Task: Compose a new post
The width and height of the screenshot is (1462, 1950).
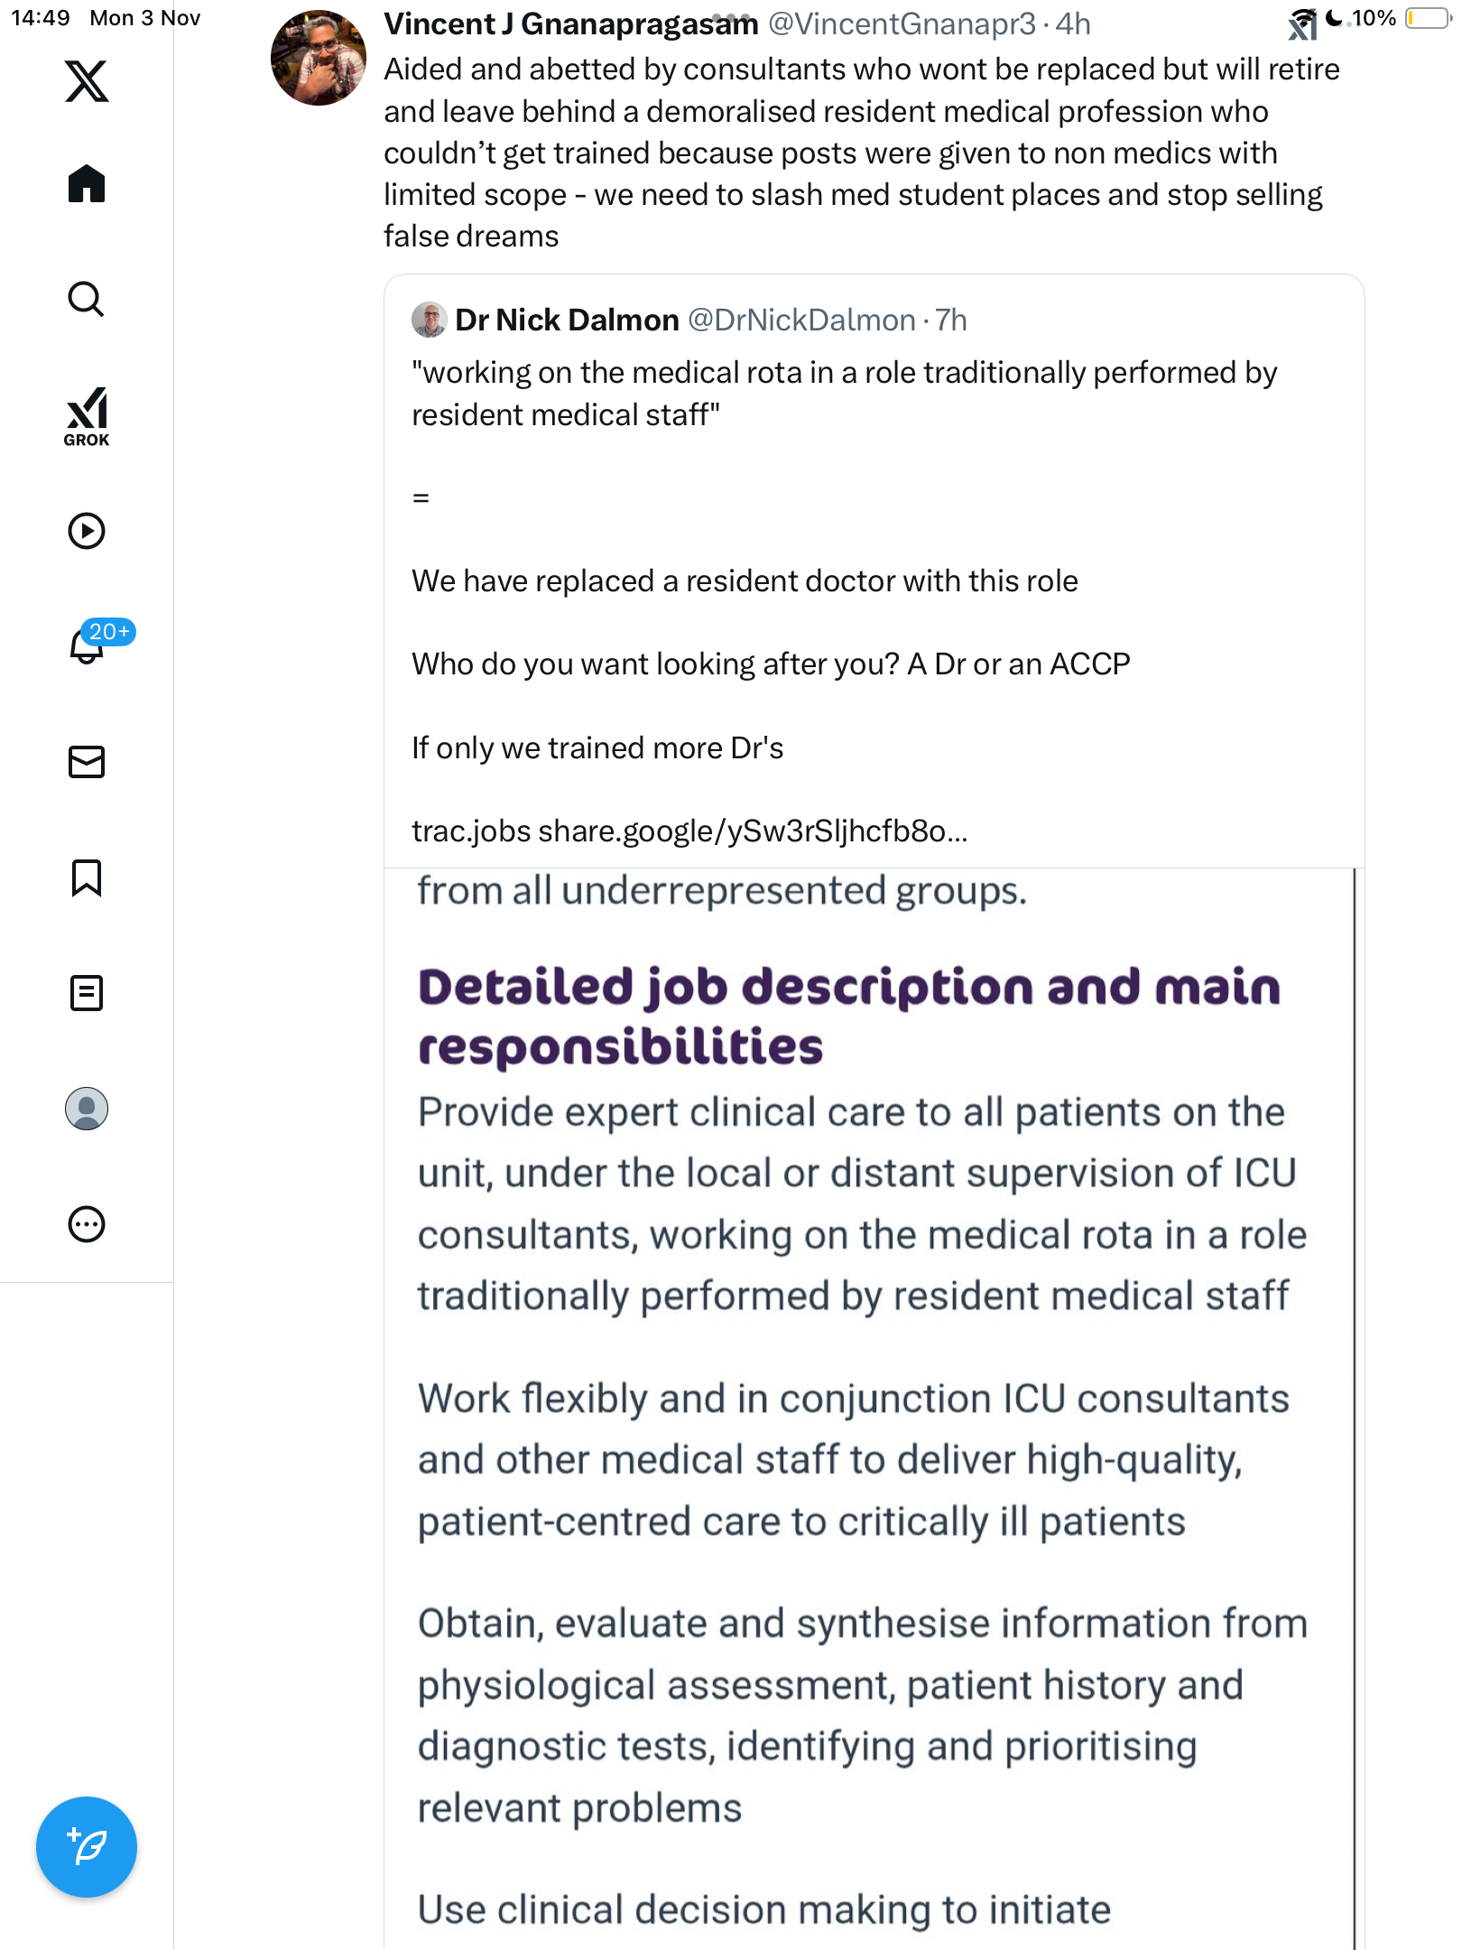Action: 87,1847
